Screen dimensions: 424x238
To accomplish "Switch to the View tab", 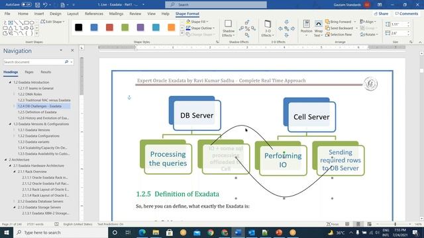I will 152,14.
